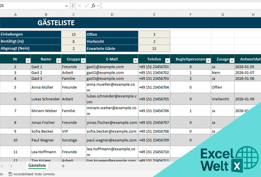Select the Einladungen value 15

[x=74, y=34]
